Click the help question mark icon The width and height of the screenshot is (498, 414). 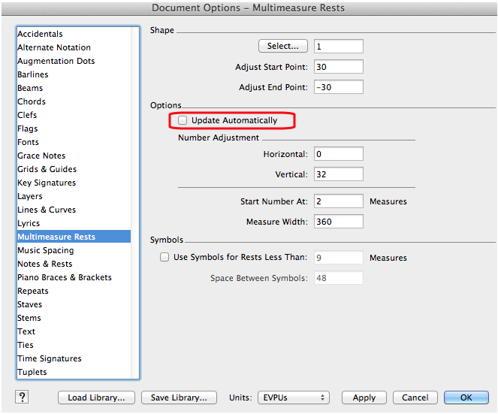(23, 397)
